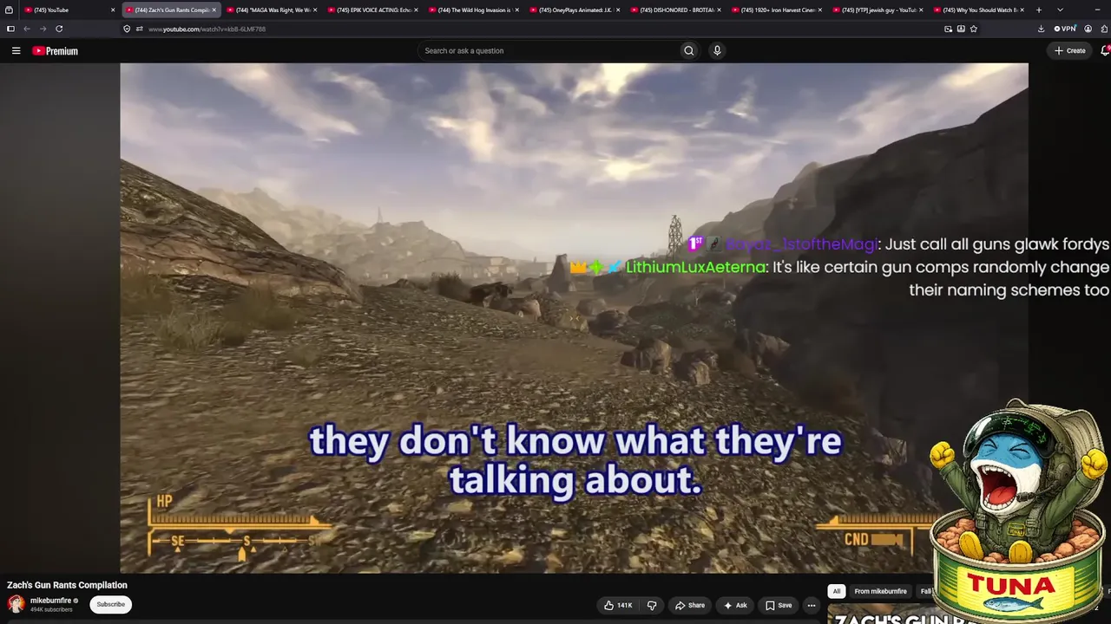Image resolution: width=1111 pixels, height=624 pixels.
Task: Open mikeburnfire channel avatar
Action: 16,604
